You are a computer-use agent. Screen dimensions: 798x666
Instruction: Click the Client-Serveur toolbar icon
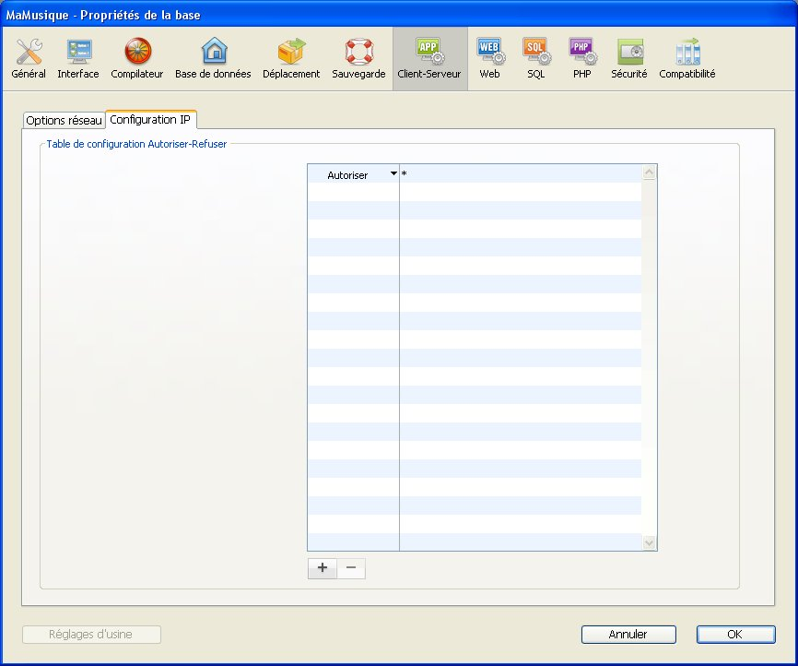click(429, 58)
